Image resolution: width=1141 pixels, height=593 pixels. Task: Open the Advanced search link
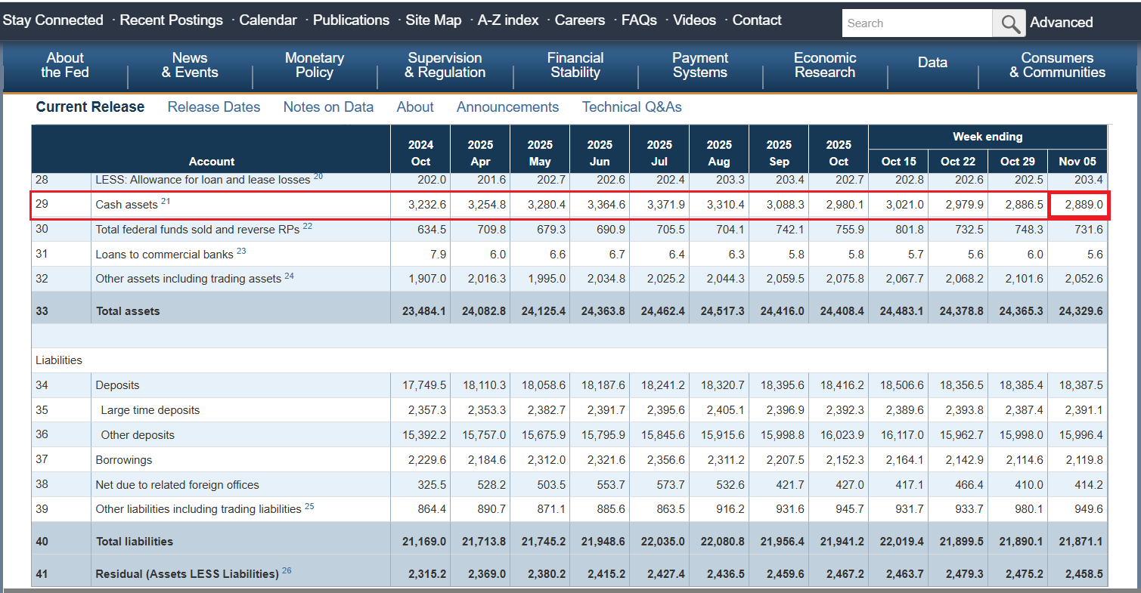(1061, 23)
